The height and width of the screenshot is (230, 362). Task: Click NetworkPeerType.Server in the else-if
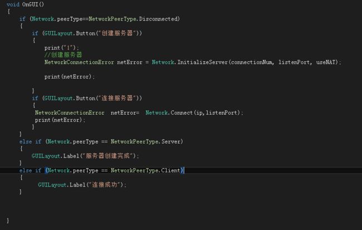[145, 141]
